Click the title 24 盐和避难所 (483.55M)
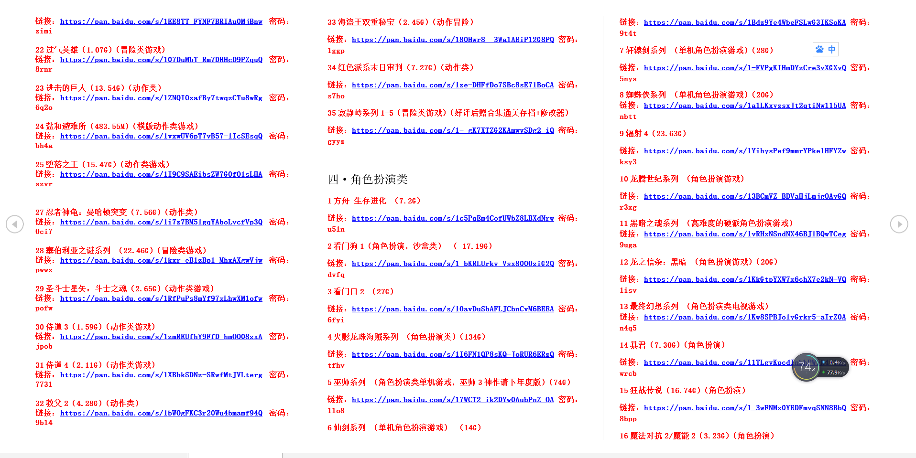 (117, 126)
